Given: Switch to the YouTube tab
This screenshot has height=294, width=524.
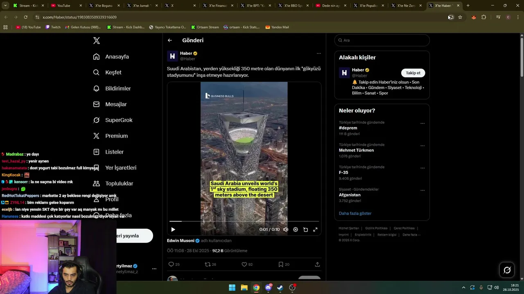Looking at the screenshot, I should click(x=66, y=6).
